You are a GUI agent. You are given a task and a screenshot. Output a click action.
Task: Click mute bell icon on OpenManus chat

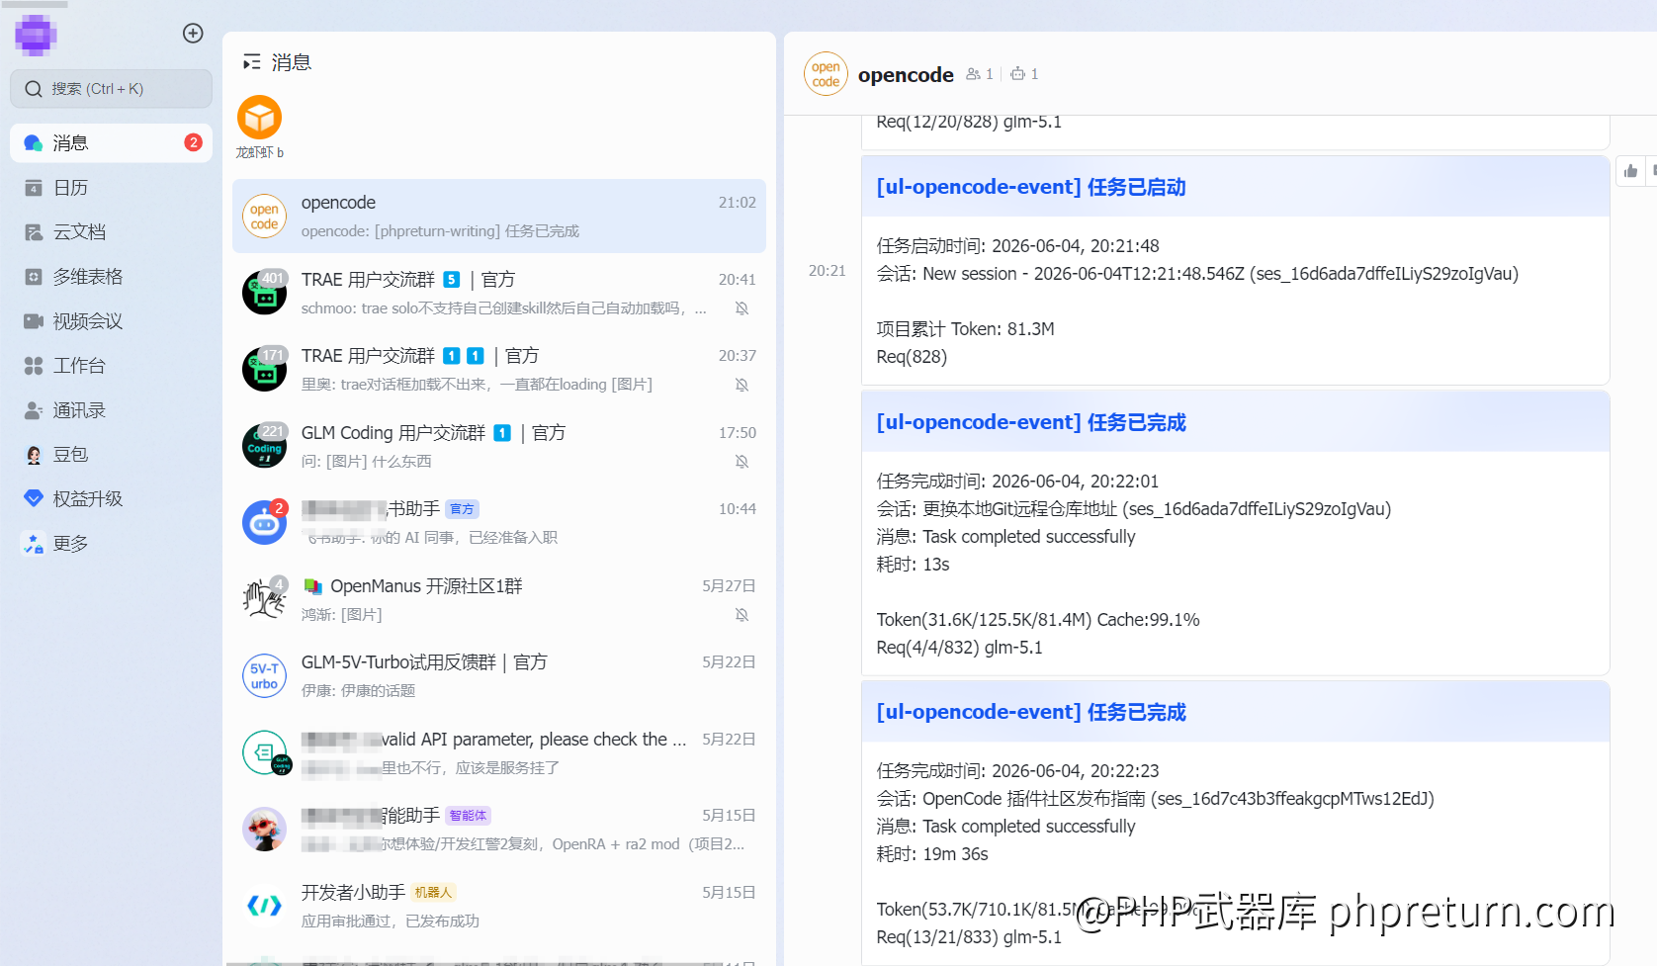pos(741,615)
